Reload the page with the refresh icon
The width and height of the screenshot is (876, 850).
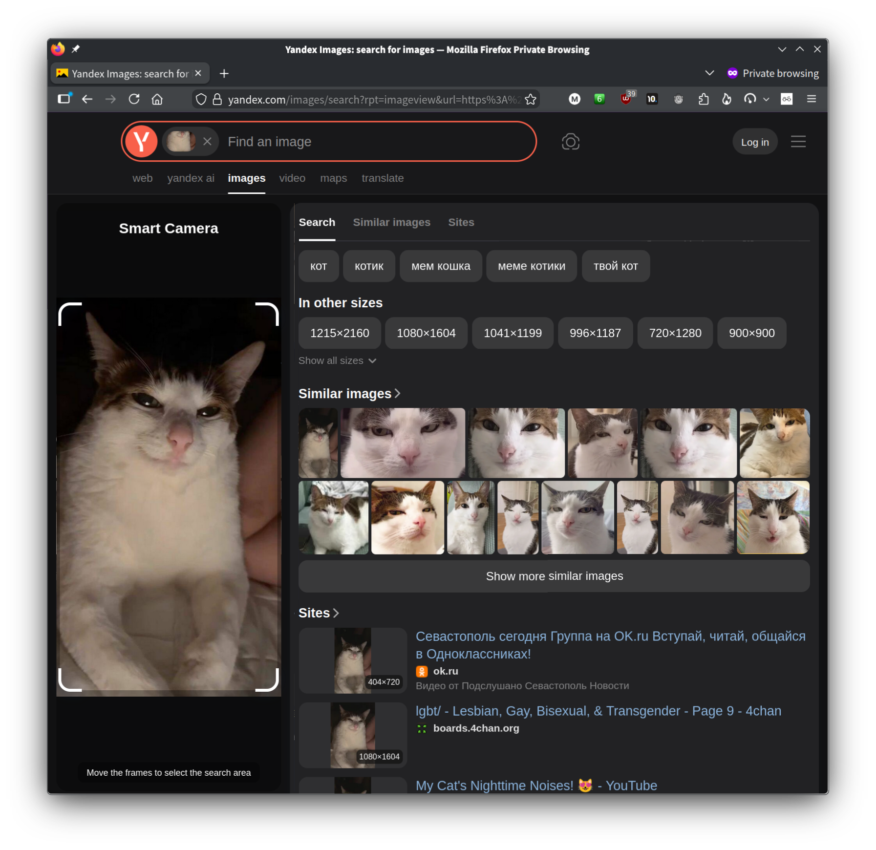(134, 100)
